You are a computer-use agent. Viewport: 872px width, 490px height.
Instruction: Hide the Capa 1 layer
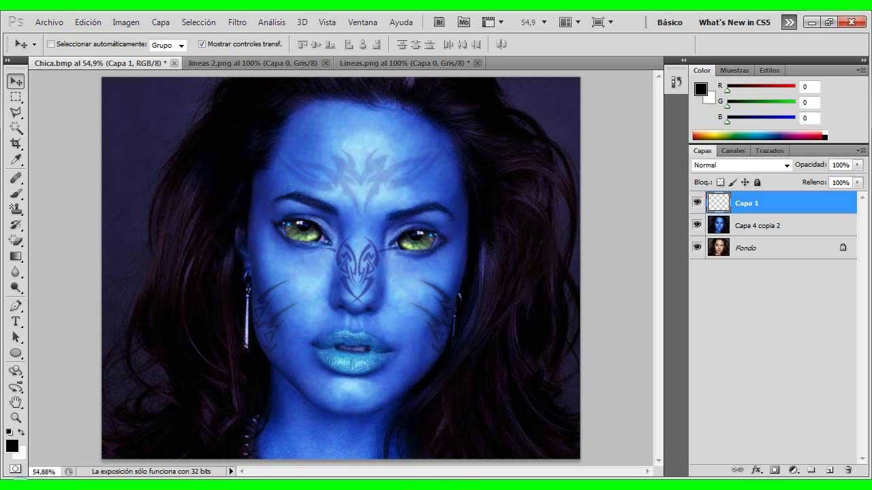697,203
